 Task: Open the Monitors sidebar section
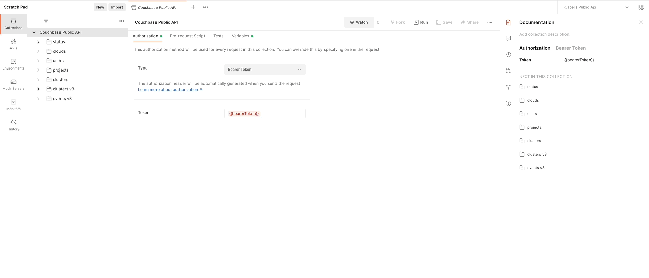pyautogui.click(x=14, y=105)
